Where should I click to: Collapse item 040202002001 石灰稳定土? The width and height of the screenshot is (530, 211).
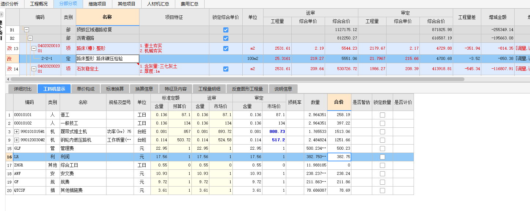[x=34, y=69]
